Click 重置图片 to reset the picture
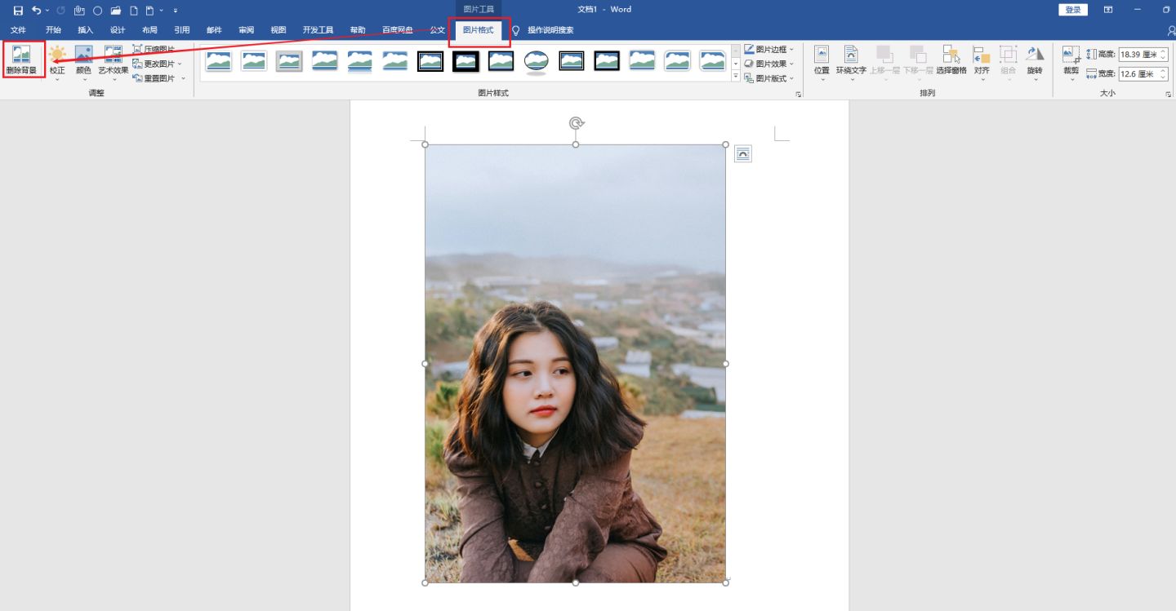Image resolution: width=1176 pixels, height=611 pixels. point(154,78)
